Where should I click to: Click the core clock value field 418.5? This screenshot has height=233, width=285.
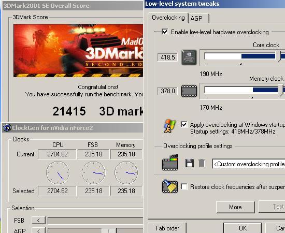point(167,57)
